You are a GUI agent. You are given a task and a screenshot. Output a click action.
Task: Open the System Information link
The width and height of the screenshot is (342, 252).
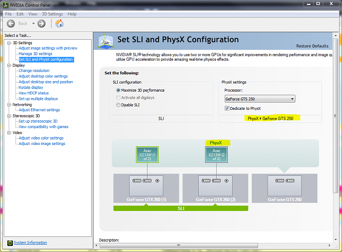pyautogui.click(x=30, y=242)
